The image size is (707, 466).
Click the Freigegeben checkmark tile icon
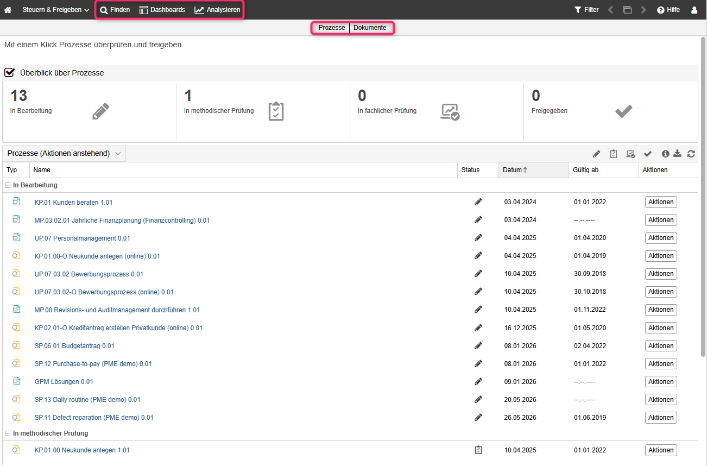[x=623, y=111]
